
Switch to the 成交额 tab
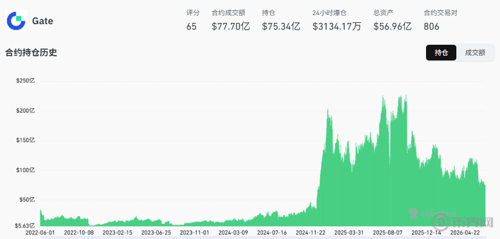coord(475,53)
